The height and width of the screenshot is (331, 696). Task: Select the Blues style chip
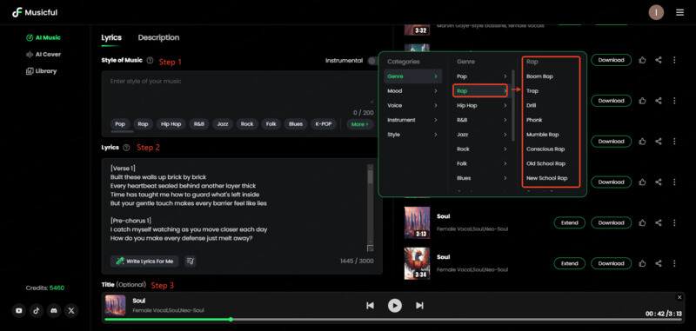coord(296,124)
